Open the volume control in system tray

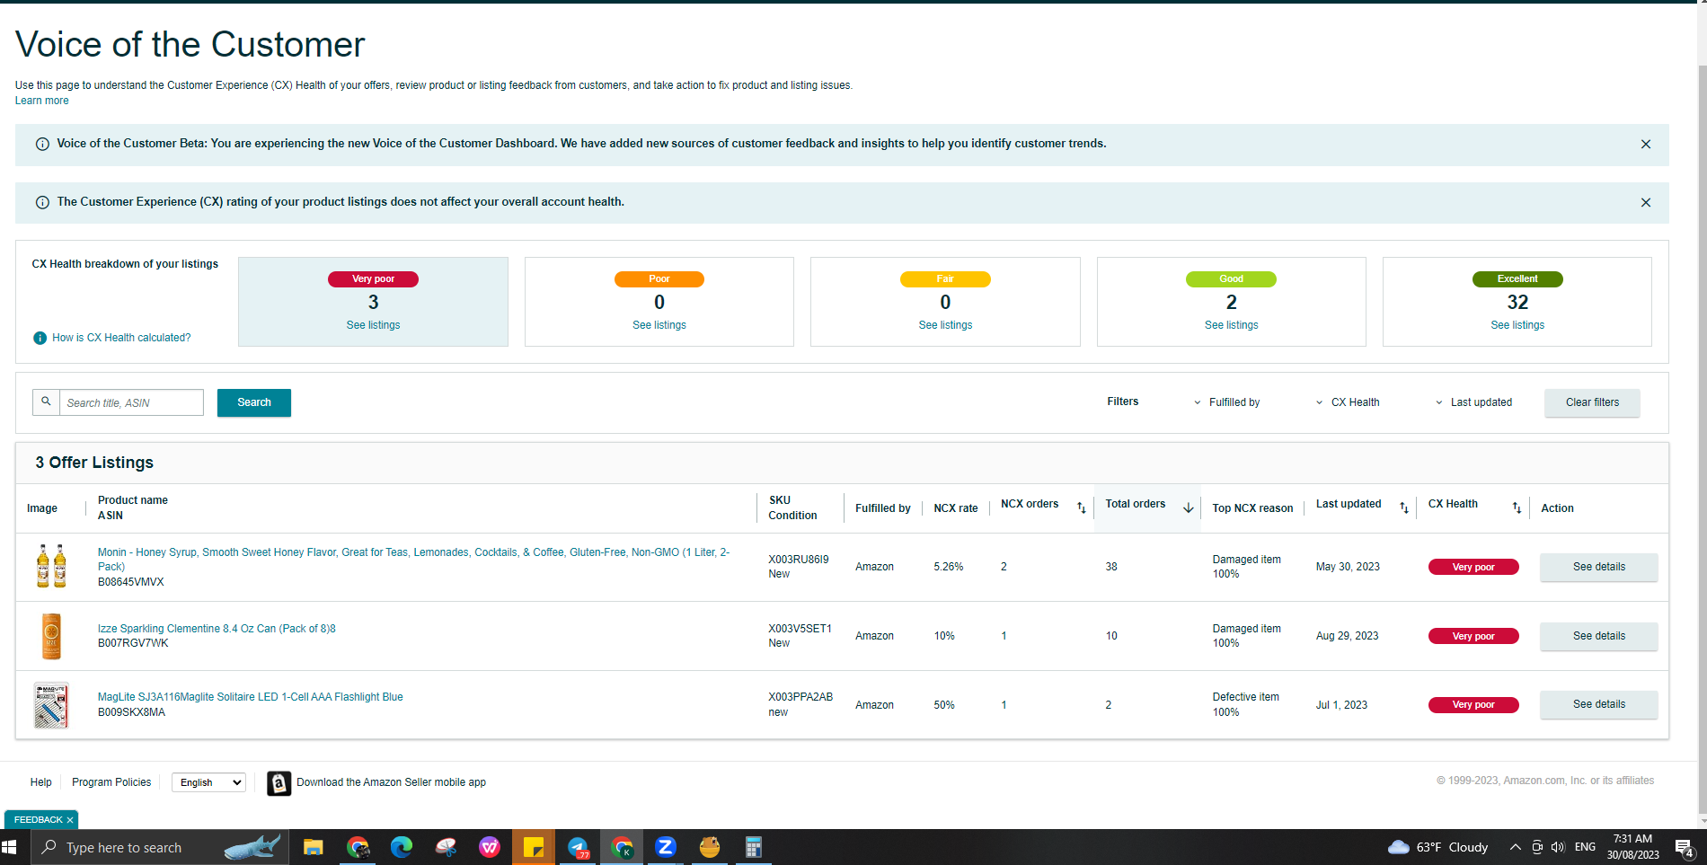click(1558, 847)
